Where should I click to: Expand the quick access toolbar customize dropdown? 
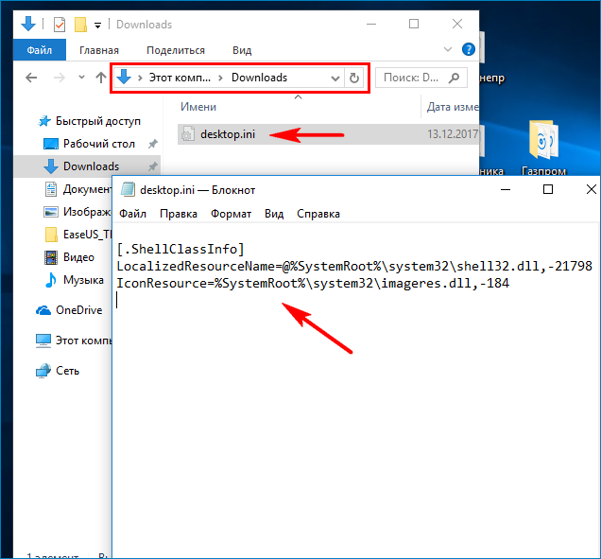click(x=97, y=25)
